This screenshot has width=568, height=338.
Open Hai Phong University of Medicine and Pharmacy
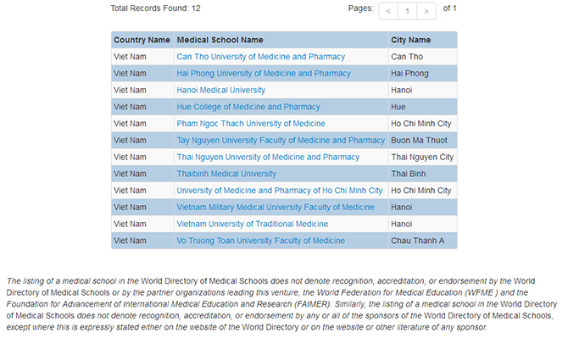264,74
